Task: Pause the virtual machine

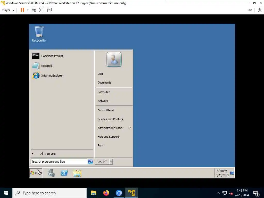Action: 22,10
